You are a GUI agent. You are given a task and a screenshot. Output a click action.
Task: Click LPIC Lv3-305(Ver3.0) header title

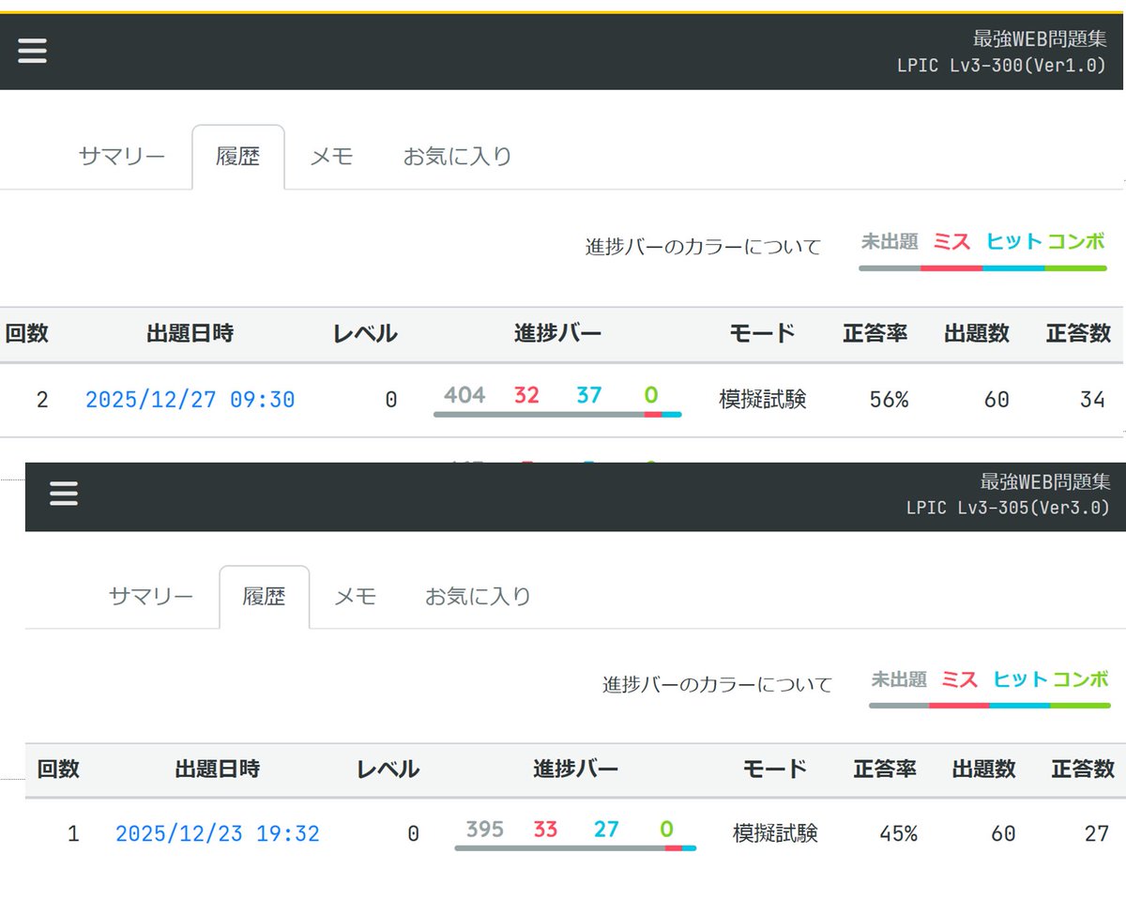point(1008,508)
